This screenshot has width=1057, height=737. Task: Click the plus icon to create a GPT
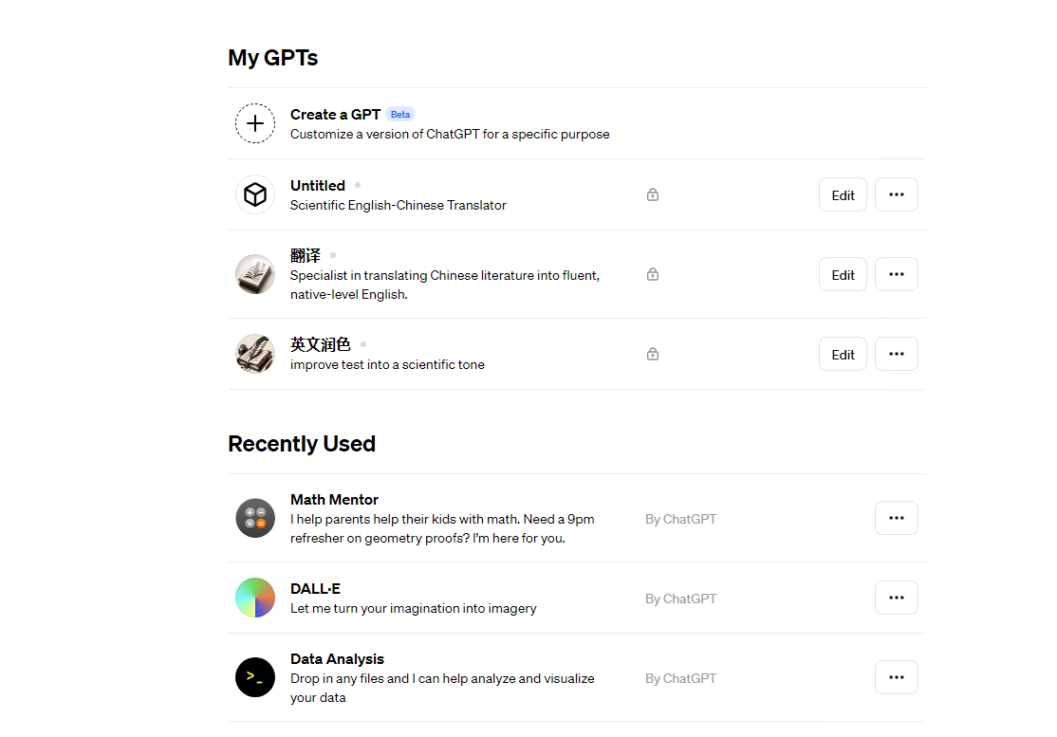[x=255, y=123]
